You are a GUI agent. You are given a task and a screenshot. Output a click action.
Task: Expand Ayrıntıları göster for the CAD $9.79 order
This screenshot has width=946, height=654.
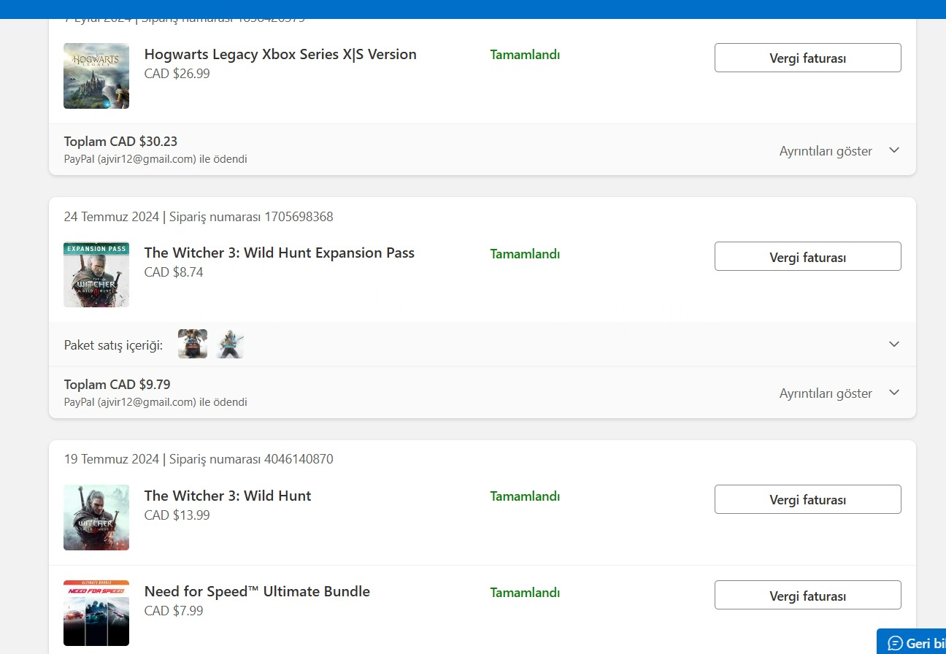point(826,393)
